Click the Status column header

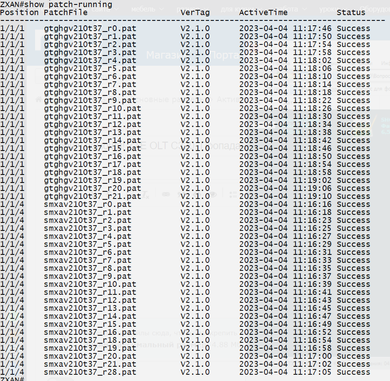coord(351,12)
